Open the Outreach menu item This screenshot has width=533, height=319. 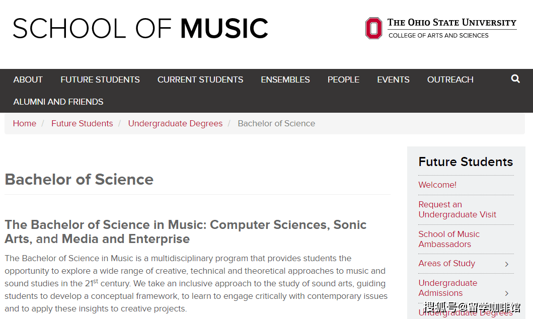pyautogui.click(x=450, y=79)
